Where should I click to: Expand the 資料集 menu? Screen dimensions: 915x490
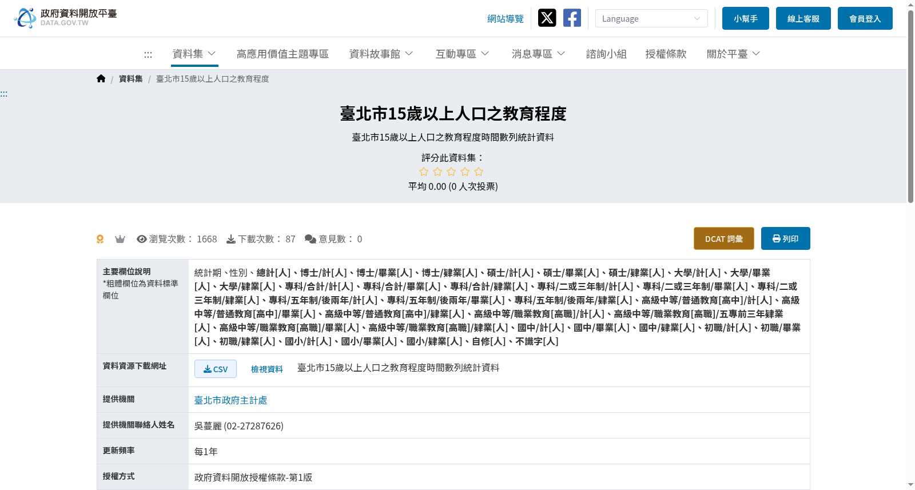tap(194, 54)
